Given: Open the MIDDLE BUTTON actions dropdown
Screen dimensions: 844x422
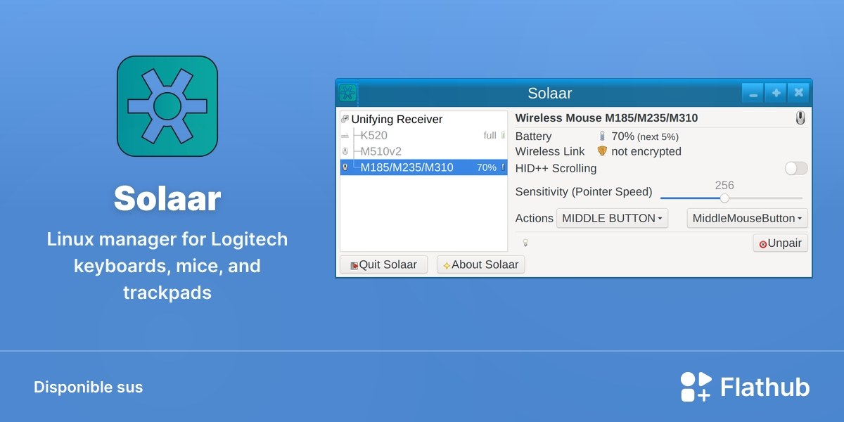Looking at the screenshot, I should click(612, 218).
